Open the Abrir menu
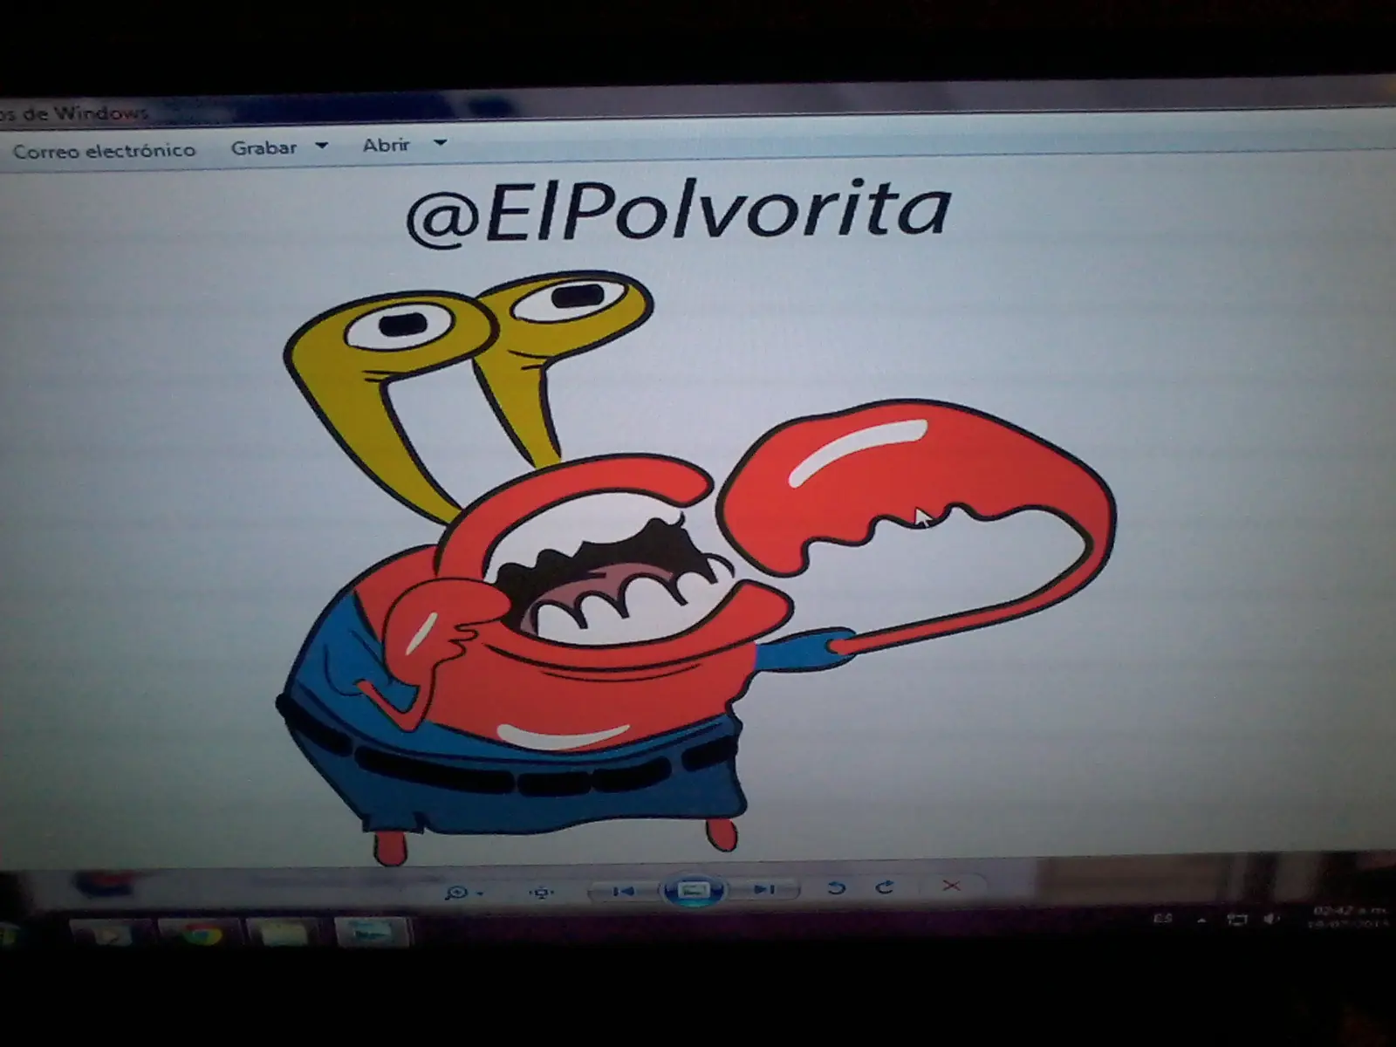1396x1047 pixels. click(x=386, y=145)
